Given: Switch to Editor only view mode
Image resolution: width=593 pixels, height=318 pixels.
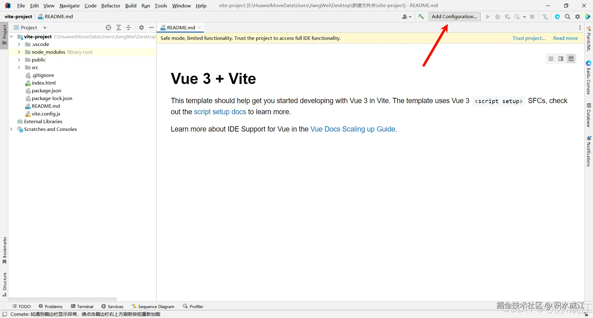Looking at the screenshot, I should tap(551, 59).
